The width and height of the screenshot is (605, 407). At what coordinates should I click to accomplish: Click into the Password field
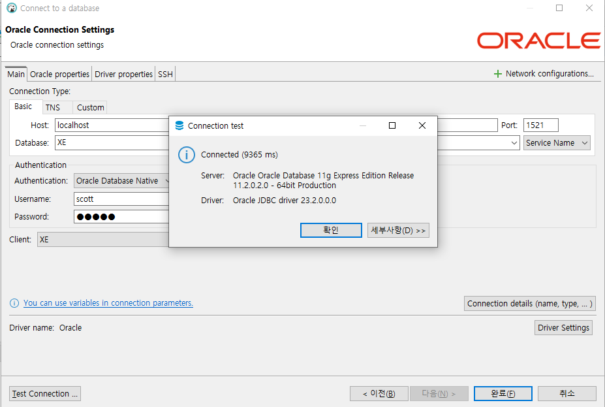(x=121, y=217)
